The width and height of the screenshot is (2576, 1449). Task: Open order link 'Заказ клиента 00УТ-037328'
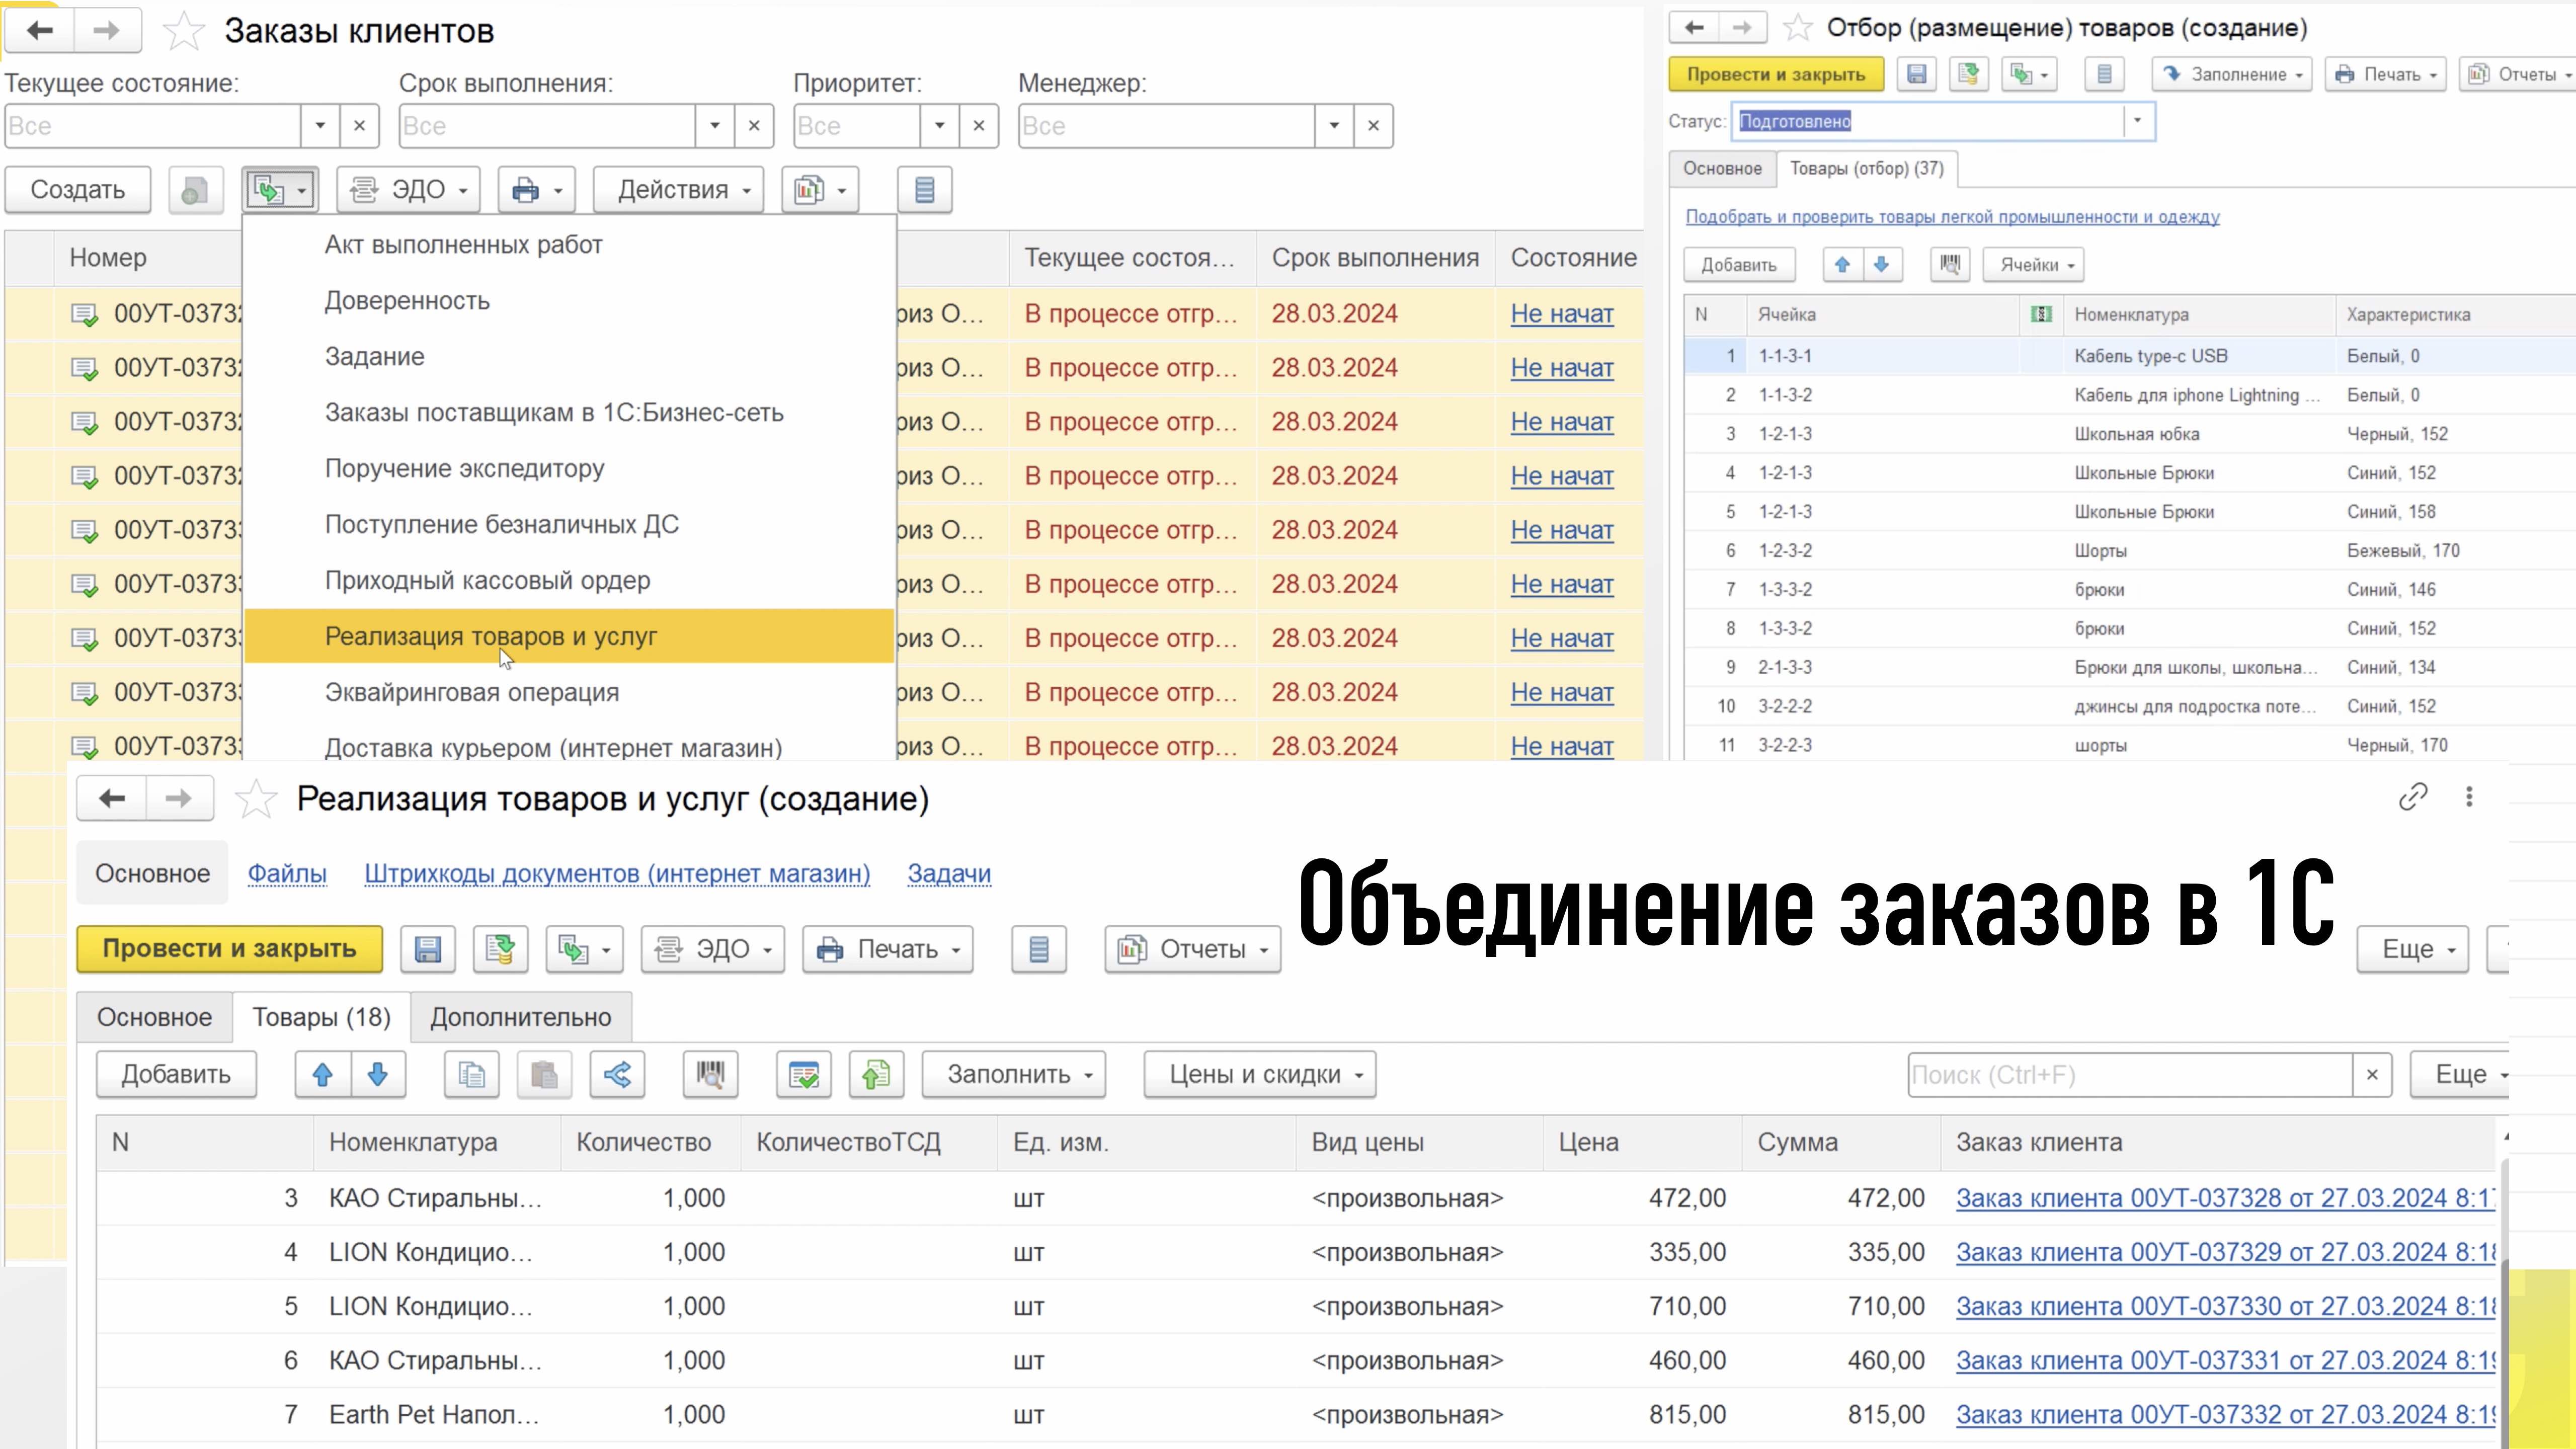pyautogui.click(x=2225, y=1198)
